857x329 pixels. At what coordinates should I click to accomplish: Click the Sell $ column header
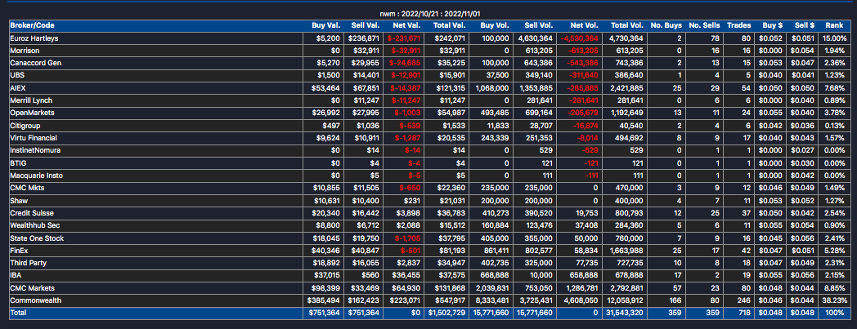(805, 25)
